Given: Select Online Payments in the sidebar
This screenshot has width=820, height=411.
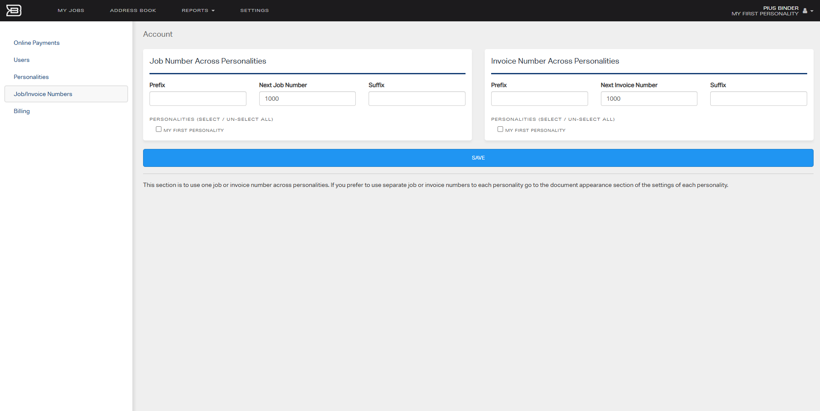Looking at the screenshot, I should 36,43.
